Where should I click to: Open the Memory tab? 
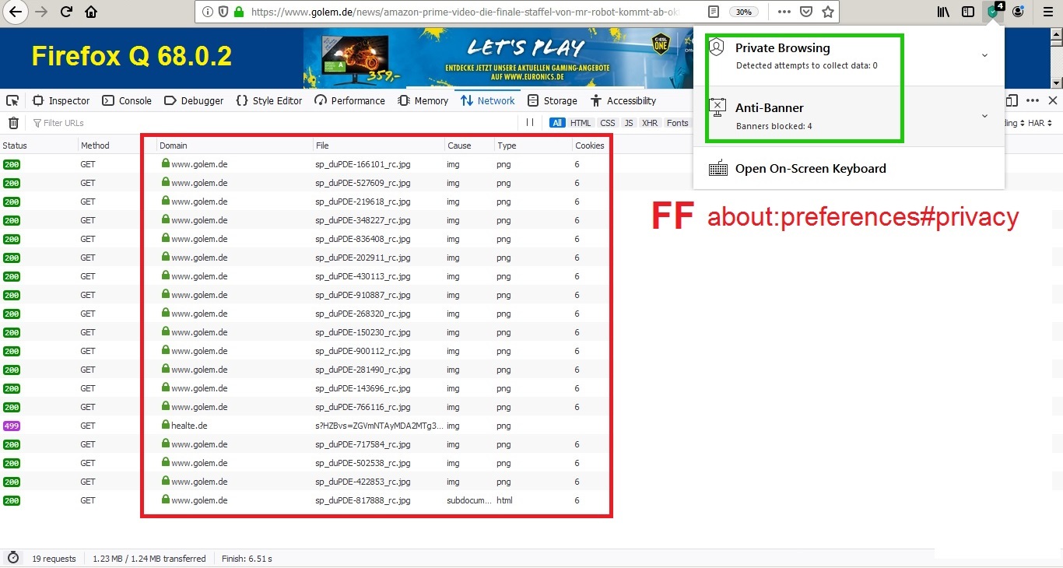423,100
